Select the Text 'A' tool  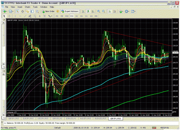pos(40,16)
